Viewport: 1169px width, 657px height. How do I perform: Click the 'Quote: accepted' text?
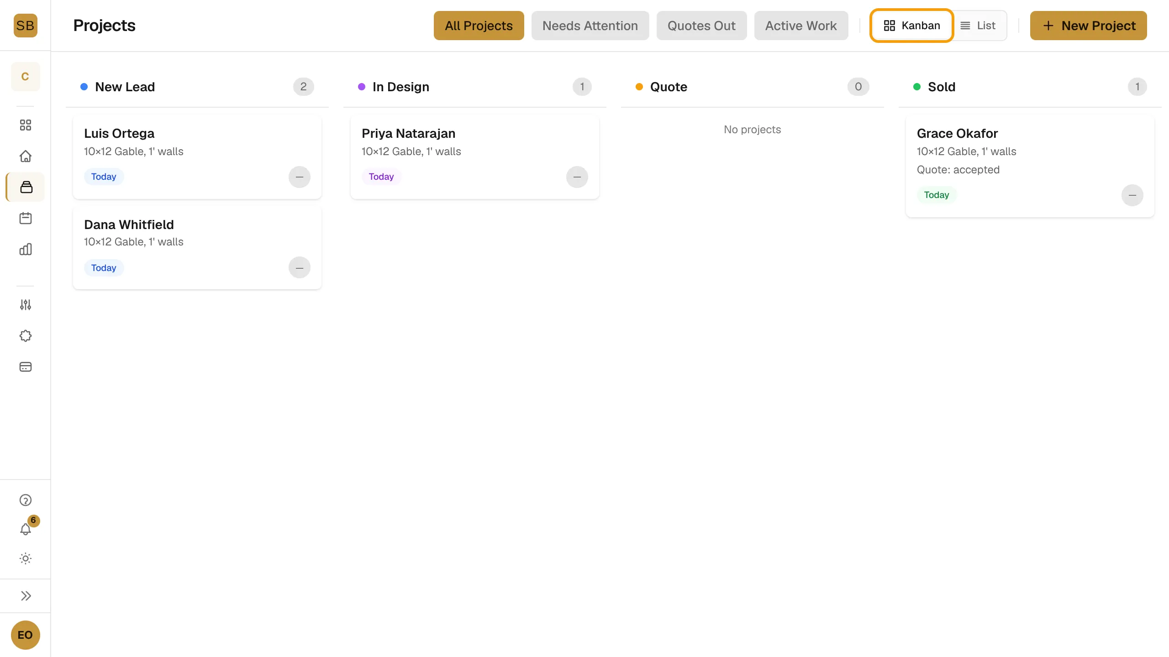click(x=958, y=170)
